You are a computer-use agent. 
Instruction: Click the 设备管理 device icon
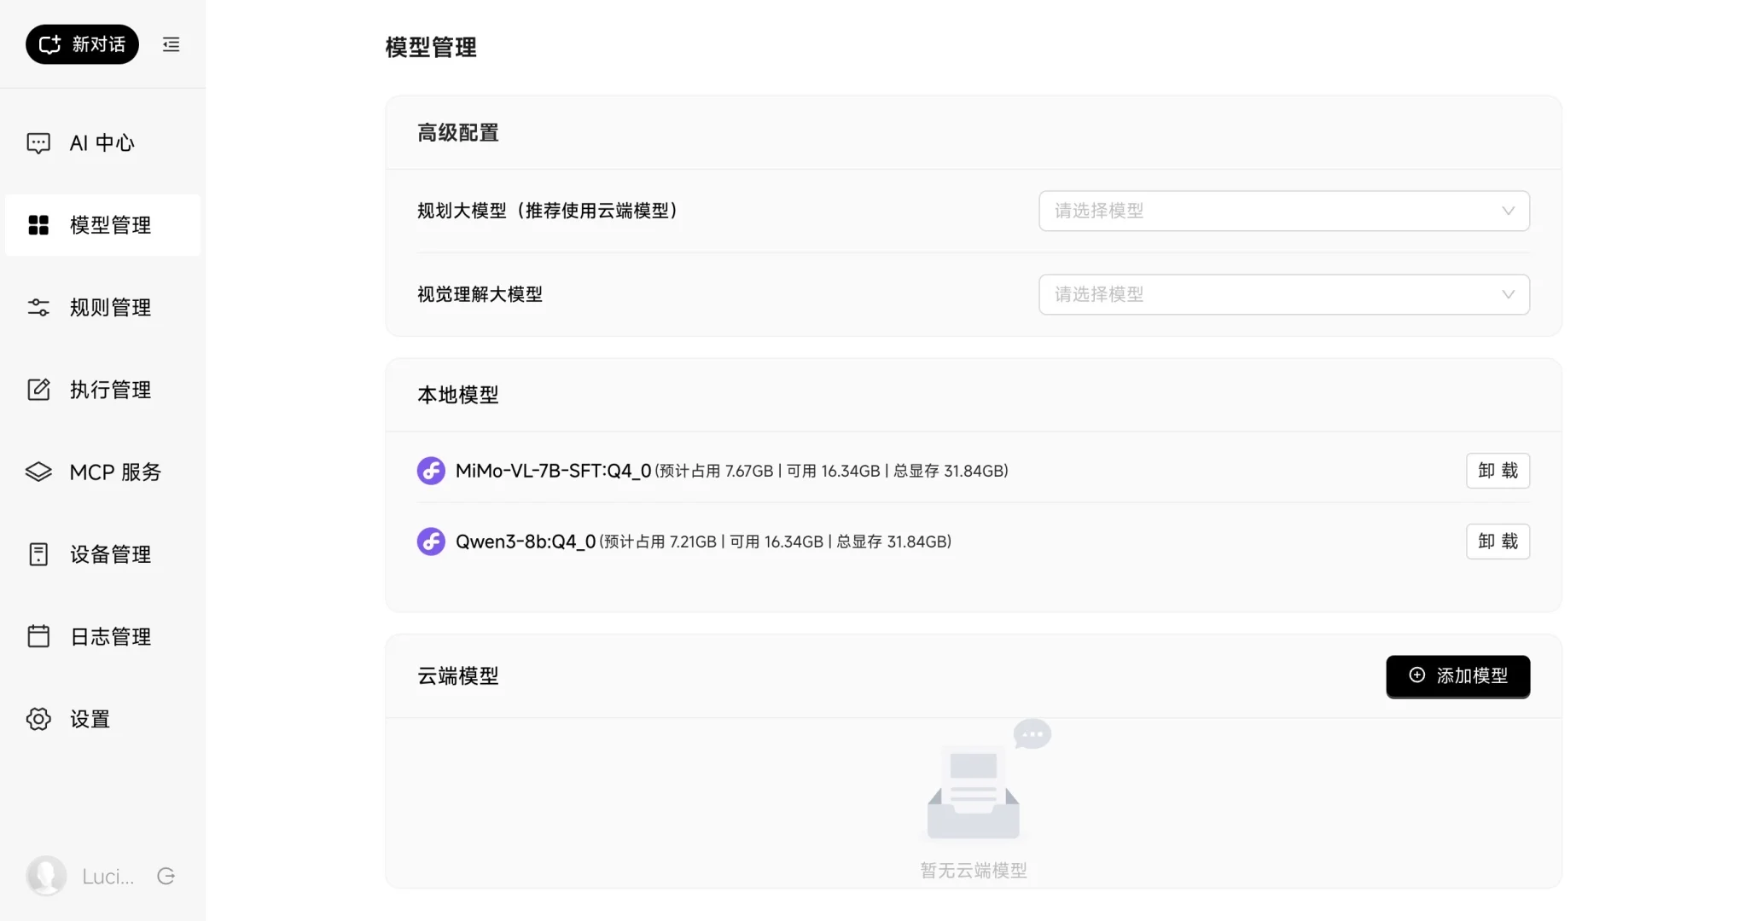(38, 554)
